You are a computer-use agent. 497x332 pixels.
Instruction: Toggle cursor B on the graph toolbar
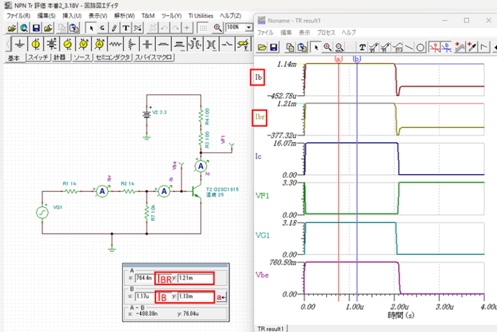click(447, 47)
